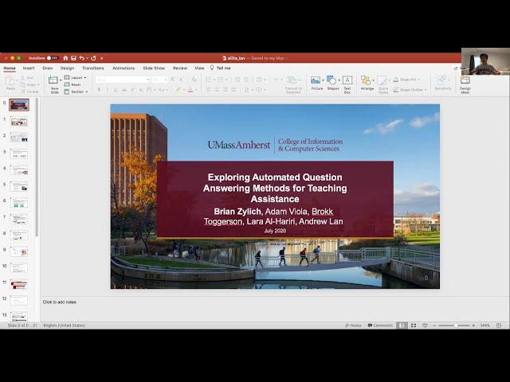Click the Design Ideas icon
Screen dimensions: 510x382
coord(465,80)
